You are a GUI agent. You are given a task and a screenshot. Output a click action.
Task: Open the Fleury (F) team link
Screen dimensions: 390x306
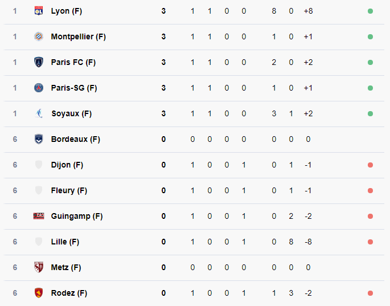[x=69, y=190]
